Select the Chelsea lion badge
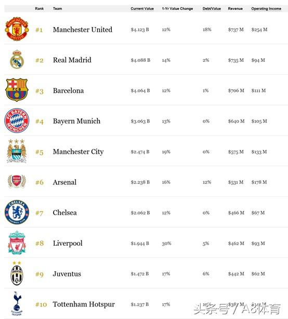This screenshot has width=288, height=319. (x=17, y=212)
